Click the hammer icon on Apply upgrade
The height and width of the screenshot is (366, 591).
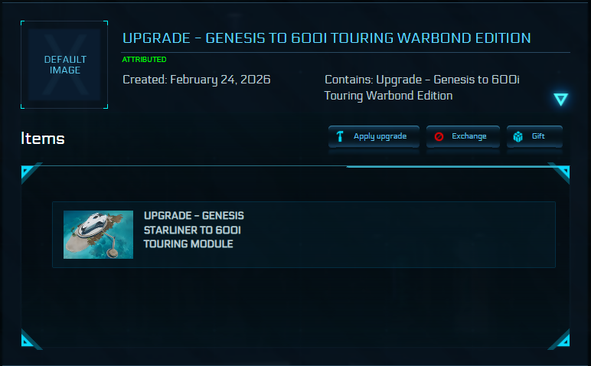point(340,137)
